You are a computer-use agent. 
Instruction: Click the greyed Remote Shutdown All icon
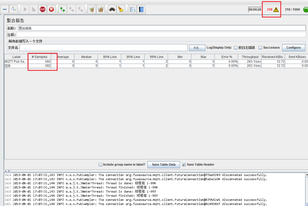click(x=80, y=9)
